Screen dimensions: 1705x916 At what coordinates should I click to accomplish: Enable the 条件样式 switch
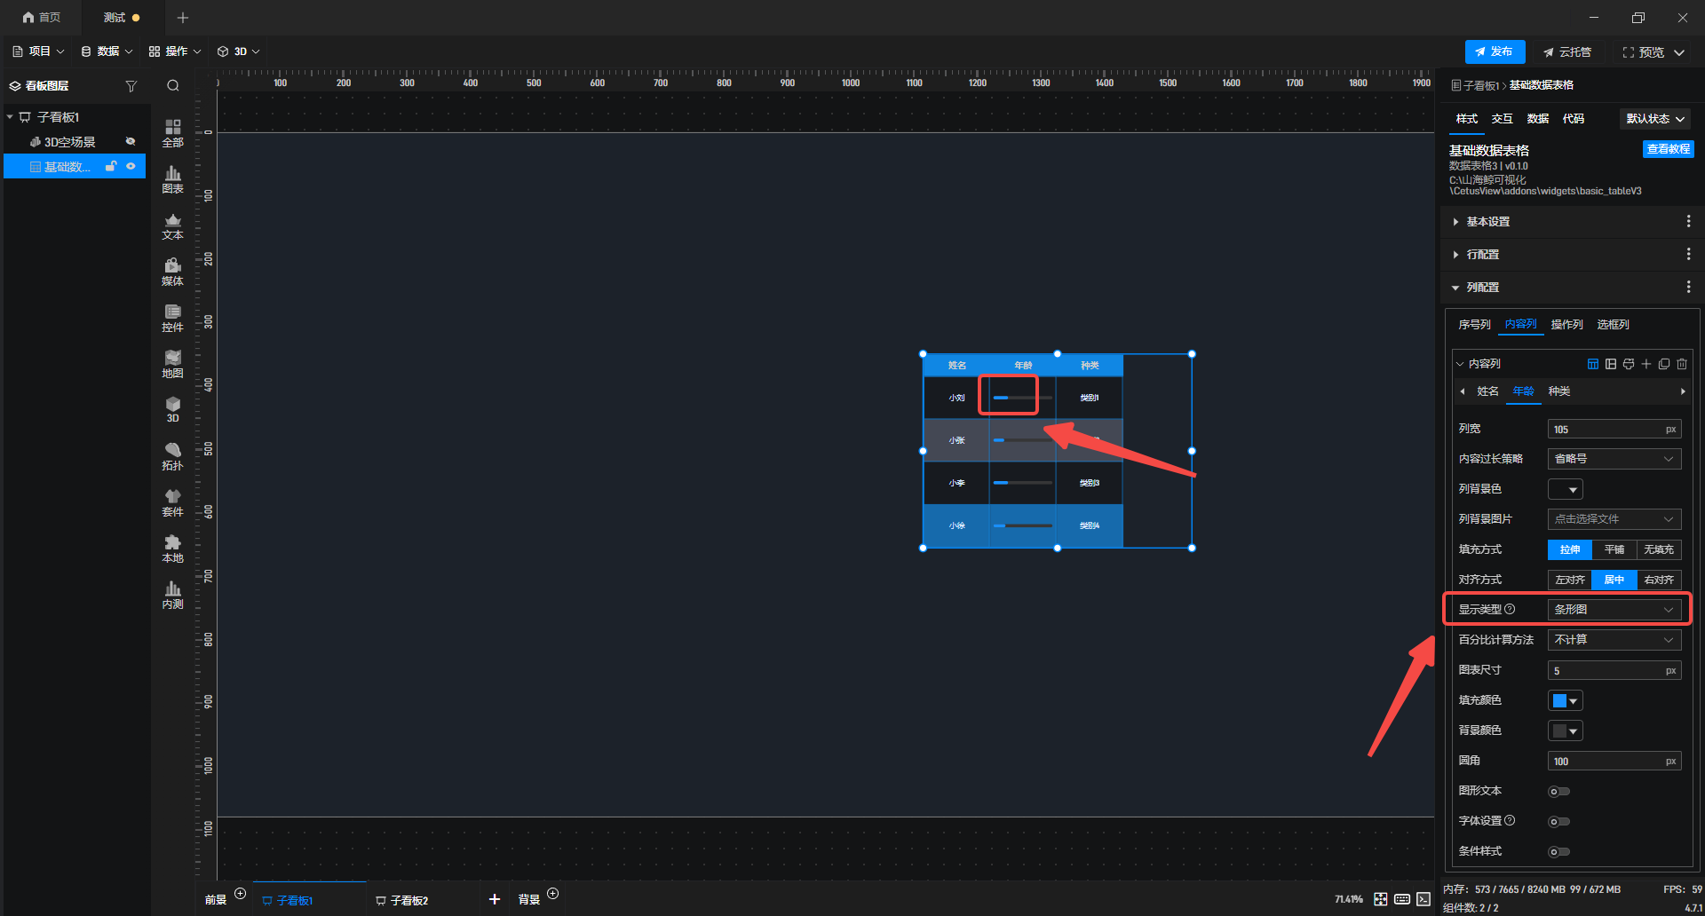point(1558,852)
